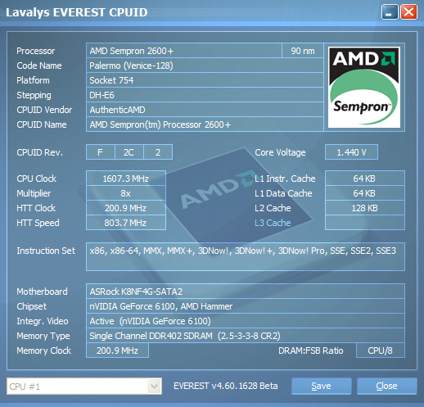Click the empty L3 Cache field
This screenshot has height=407, width=424.
tap(365, 223)
